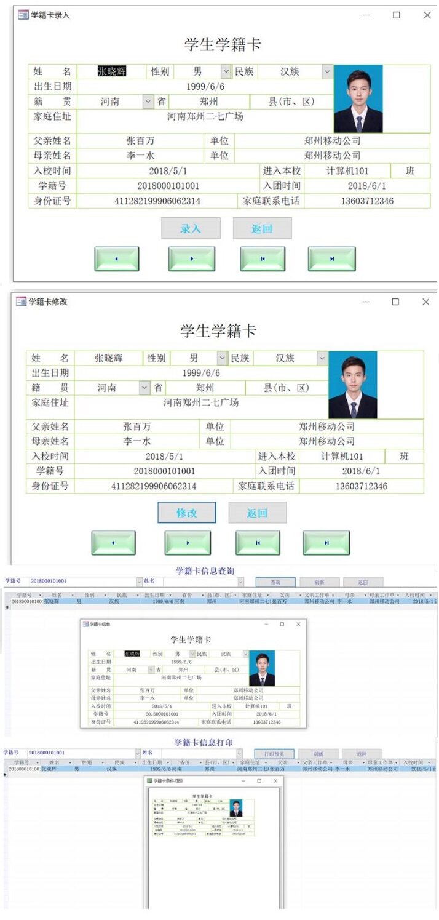Click 身份证号 field in 学籍卡修改 window
This screenshot has width=439, height=920.
click(x=154, y=486)
